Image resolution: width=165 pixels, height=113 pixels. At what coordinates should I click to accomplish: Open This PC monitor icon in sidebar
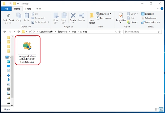[7, 57]
